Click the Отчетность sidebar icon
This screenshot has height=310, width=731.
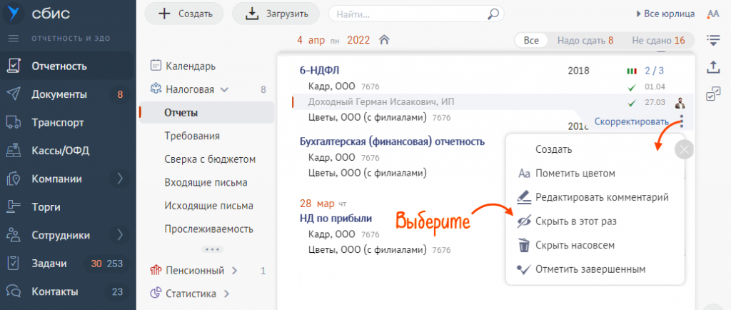click(14, 66)
